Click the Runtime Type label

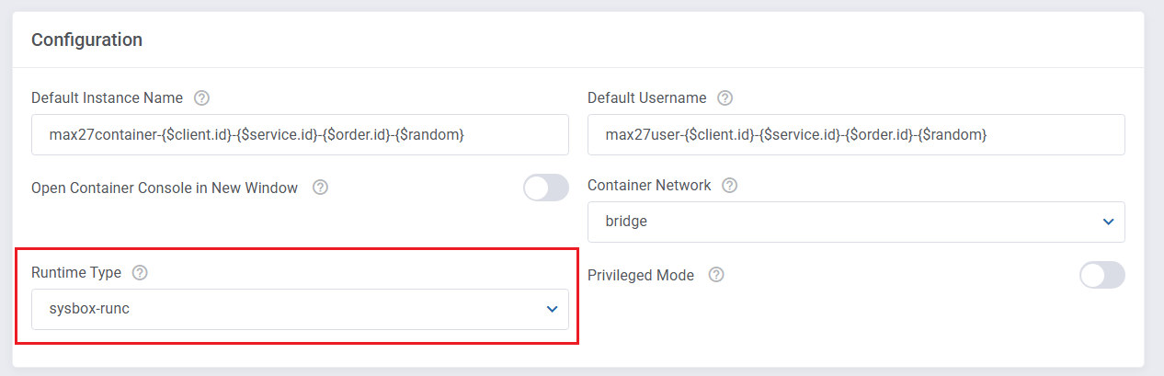pos(76,273)
